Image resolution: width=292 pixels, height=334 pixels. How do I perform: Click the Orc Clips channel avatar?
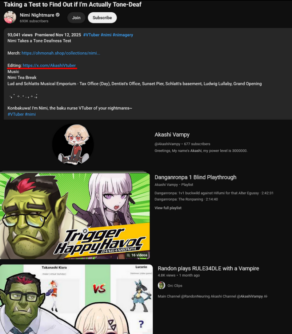pyautogui.click(x=161, y=285)
